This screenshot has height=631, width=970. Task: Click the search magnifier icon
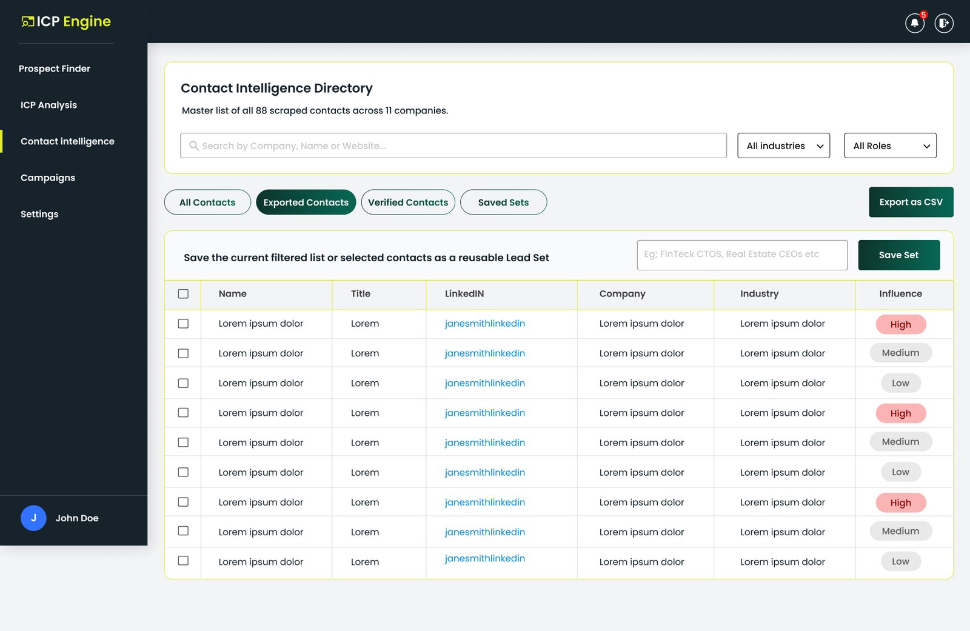194,145
